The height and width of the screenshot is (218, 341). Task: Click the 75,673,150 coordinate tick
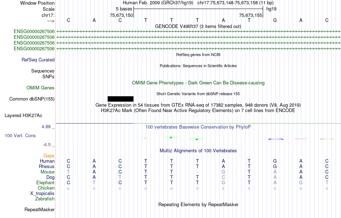[121, 15]
